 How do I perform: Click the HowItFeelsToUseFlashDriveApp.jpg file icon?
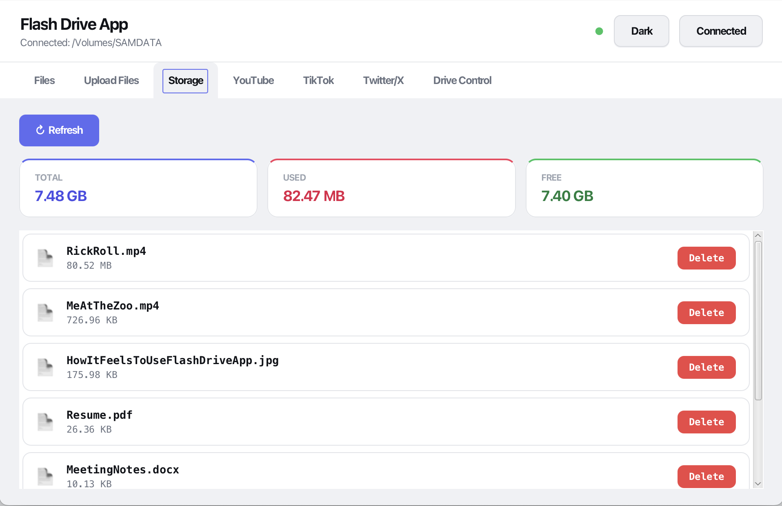[x=45, y=367]
